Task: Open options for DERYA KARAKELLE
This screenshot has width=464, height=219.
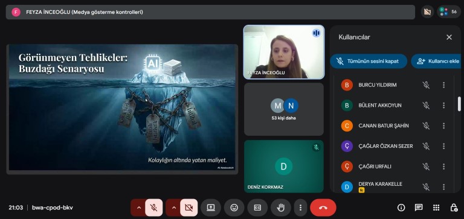Action: pyautogui.click(x=443, y=187)
